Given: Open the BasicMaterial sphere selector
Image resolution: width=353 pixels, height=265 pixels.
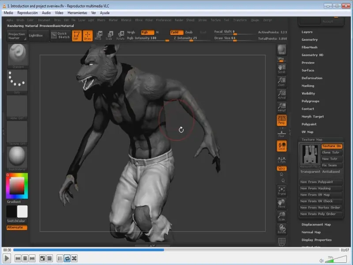Looking at the screenshot, I should (17, 159).
